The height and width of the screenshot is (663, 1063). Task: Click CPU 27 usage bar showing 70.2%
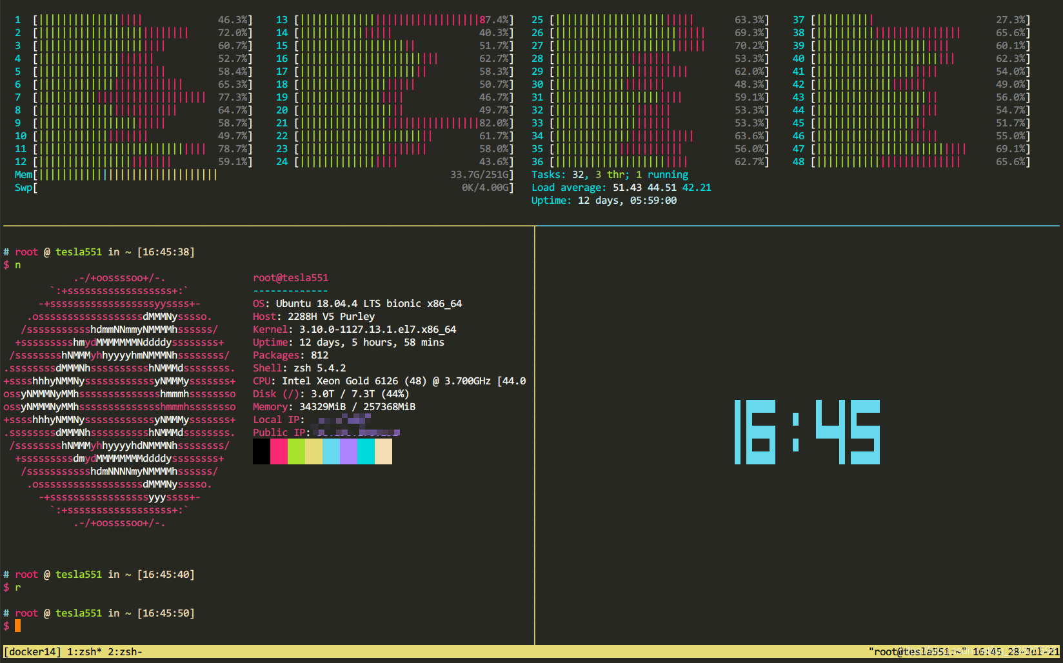659,46
